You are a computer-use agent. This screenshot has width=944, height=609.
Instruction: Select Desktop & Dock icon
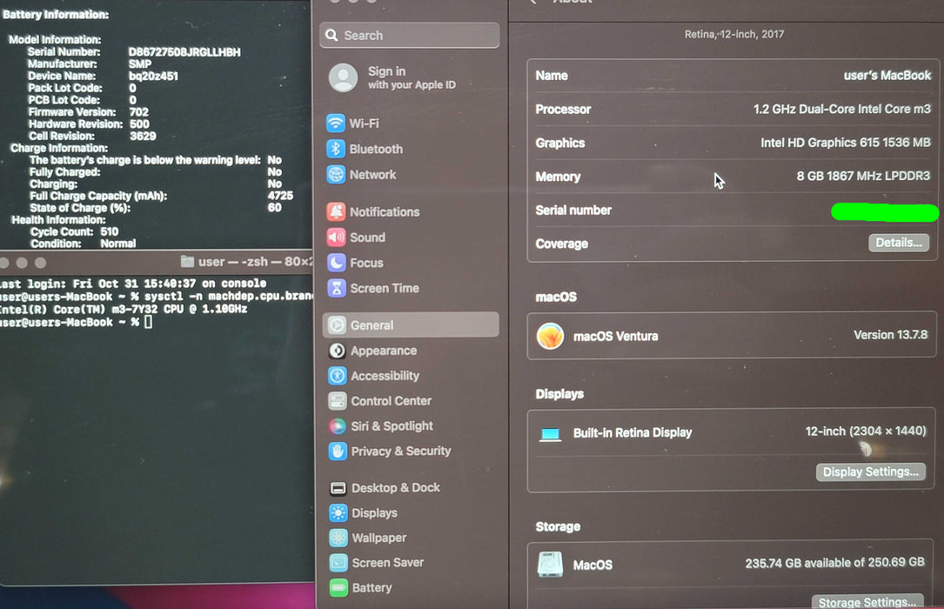coord(338,488)
